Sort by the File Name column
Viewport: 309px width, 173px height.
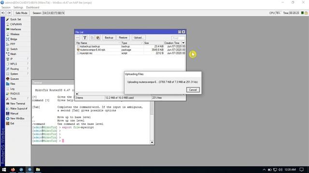(98, 43)
